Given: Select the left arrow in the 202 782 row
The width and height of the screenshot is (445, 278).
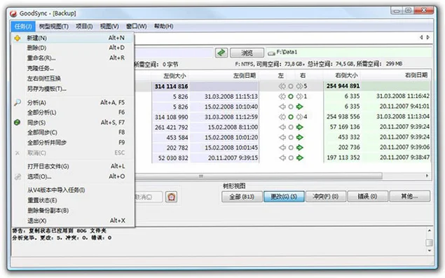Looking at the screenshot, I should point(282,148).
